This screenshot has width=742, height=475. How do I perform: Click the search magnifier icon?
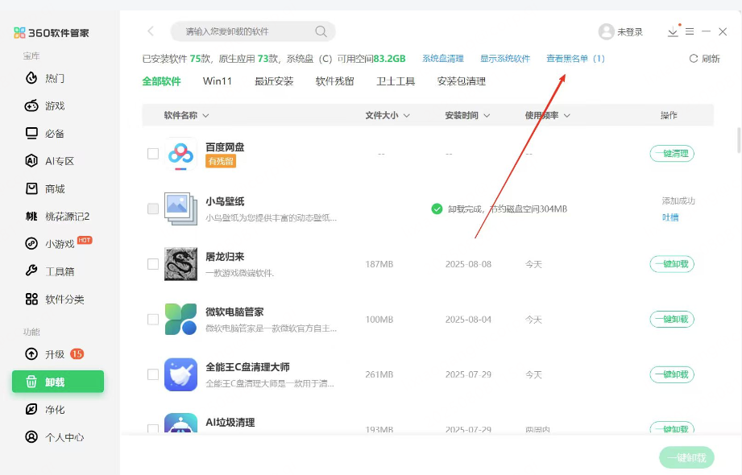coord(321,31)
